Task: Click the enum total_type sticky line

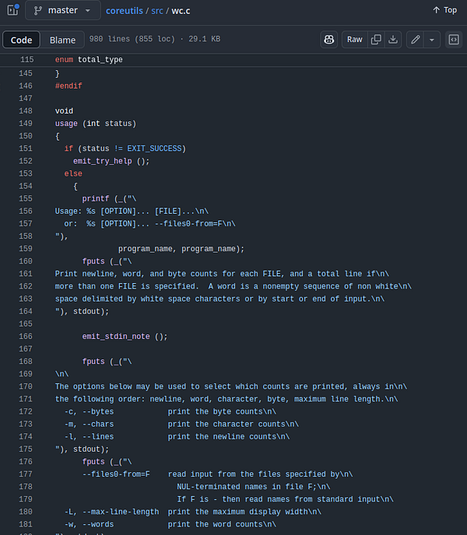Action: tap(89, 60)
